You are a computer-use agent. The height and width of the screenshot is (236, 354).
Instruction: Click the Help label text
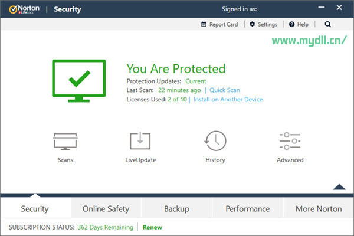click(x=303, y=24)
